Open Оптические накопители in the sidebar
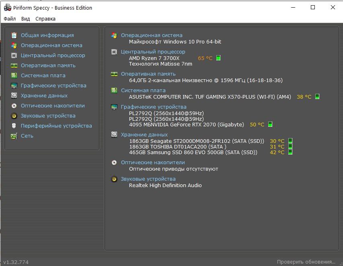343x266 pixels. coord(53,106)
